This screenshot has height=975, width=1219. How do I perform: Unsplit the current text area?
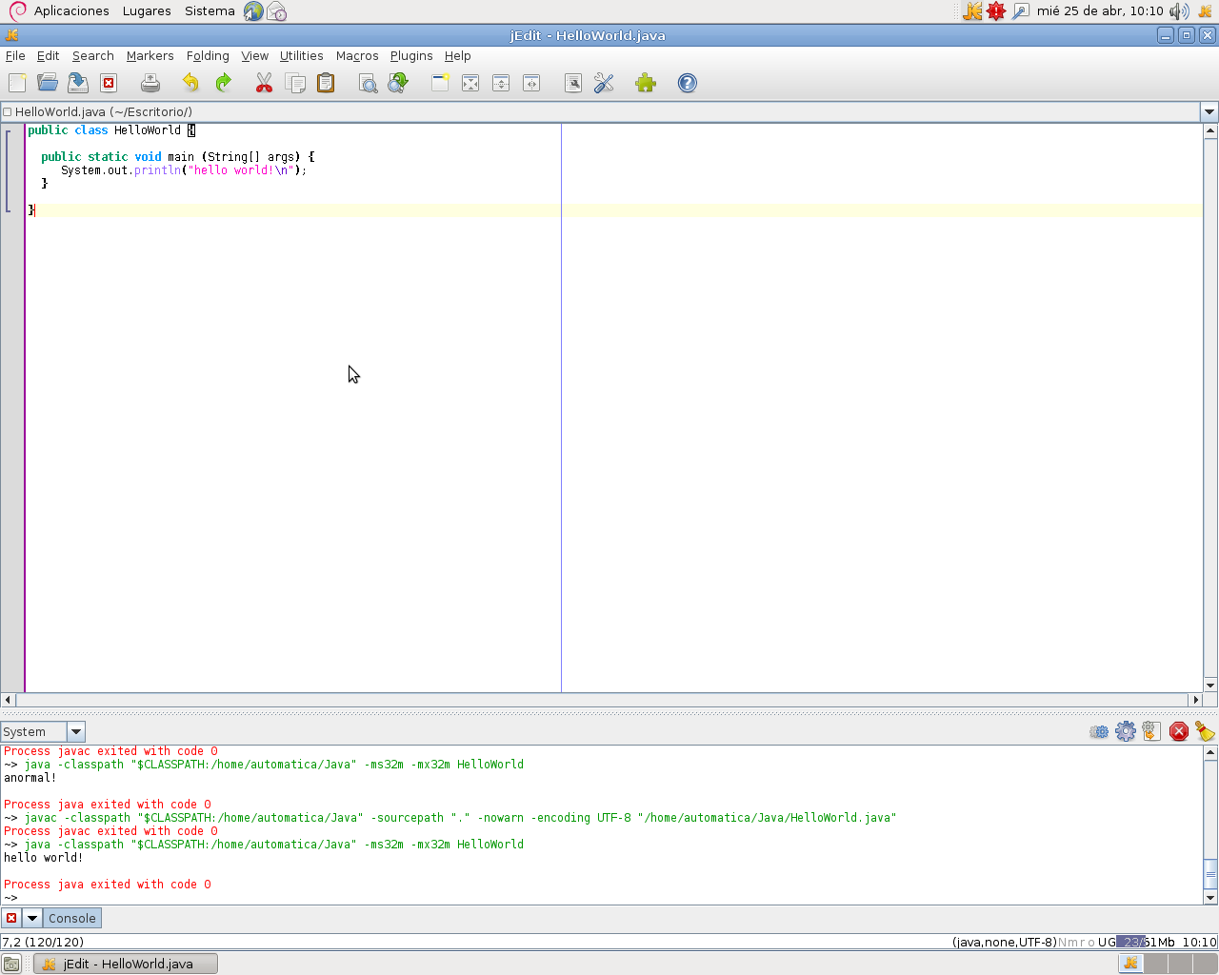click(x=470, y=83)
